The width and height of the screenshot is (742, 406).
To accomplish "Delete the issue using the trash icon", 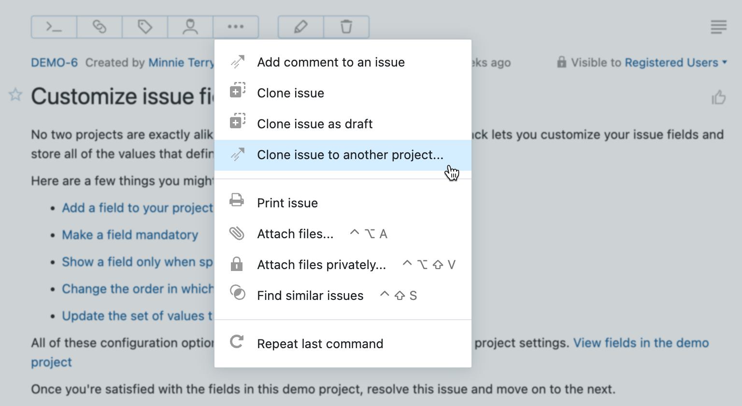I will (346, 27).
